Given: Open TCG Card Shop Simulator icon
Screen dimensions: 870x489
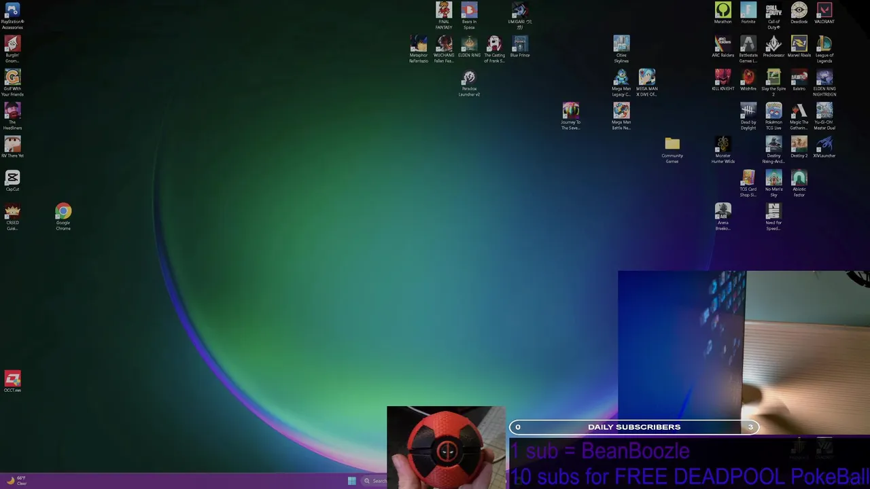Looking at the screenshot, I should 748,183.
